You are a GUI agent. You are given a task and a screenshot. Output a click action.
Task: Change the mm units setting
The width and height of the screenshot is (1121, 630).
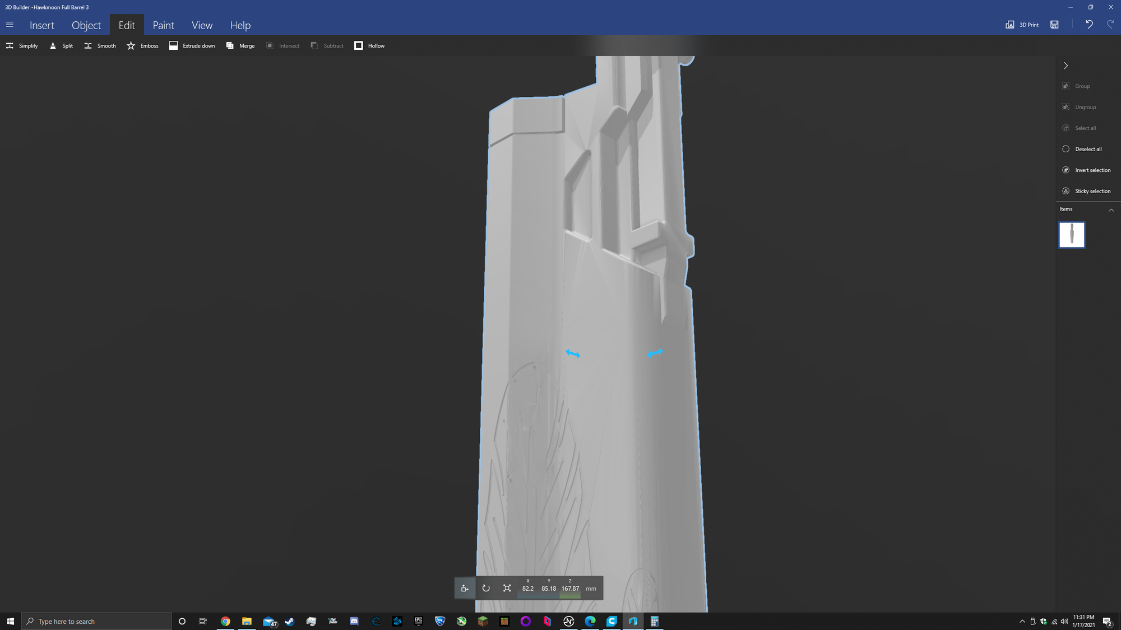[x=591, y=589]
